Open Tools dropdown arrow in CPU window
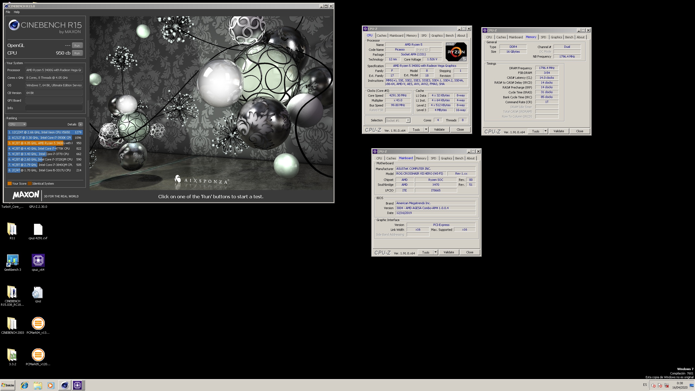 tap(426, 130)
